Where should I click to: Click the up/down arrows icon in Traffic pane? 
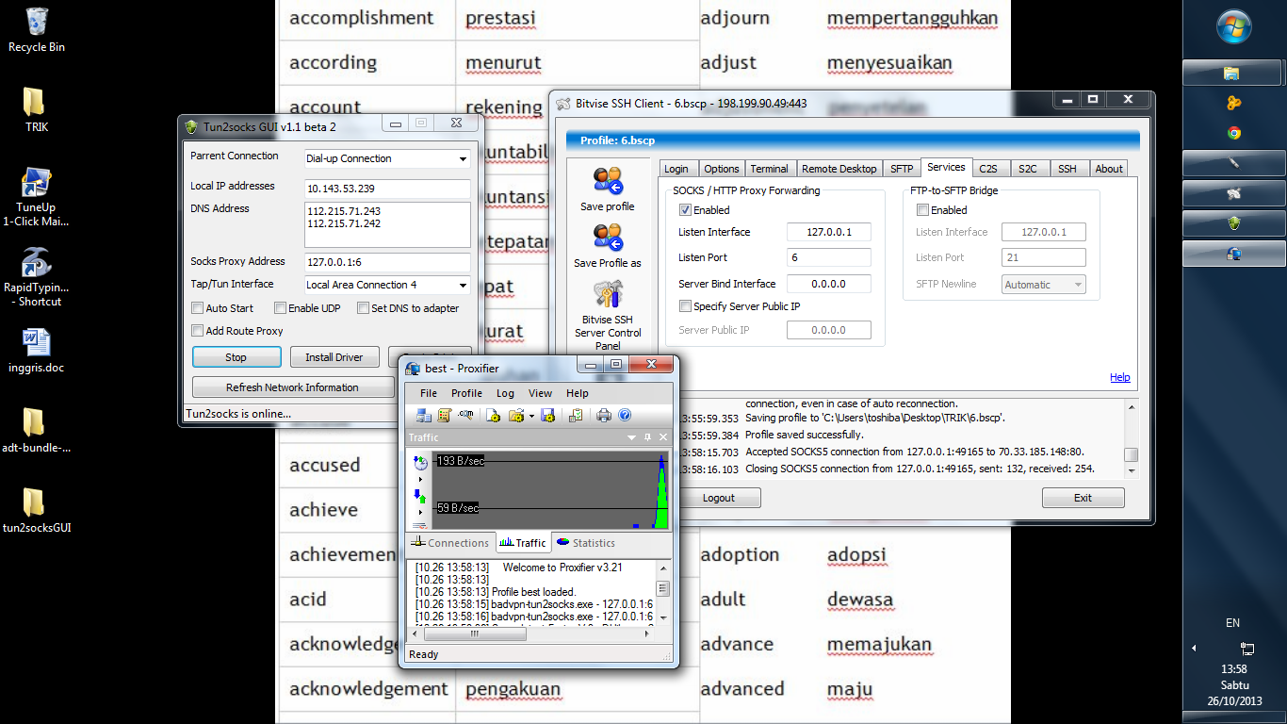pos(420,497)
